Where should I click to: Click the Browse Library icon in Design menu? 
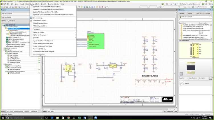(31, 18)
